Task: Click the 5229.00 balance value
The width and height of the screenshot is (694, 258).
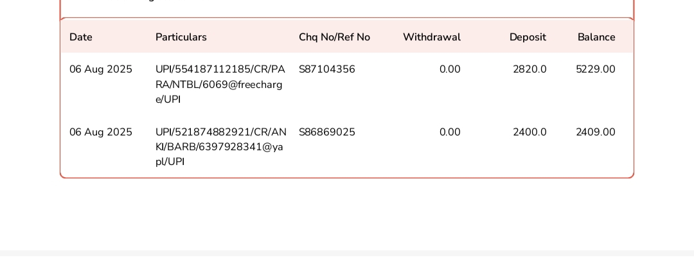Action: 596,69
